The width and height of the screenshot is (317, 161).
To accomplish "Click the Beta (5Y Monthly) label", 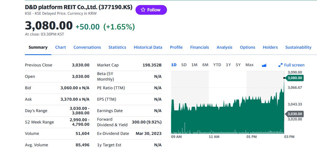I will [x=105, y=76].
